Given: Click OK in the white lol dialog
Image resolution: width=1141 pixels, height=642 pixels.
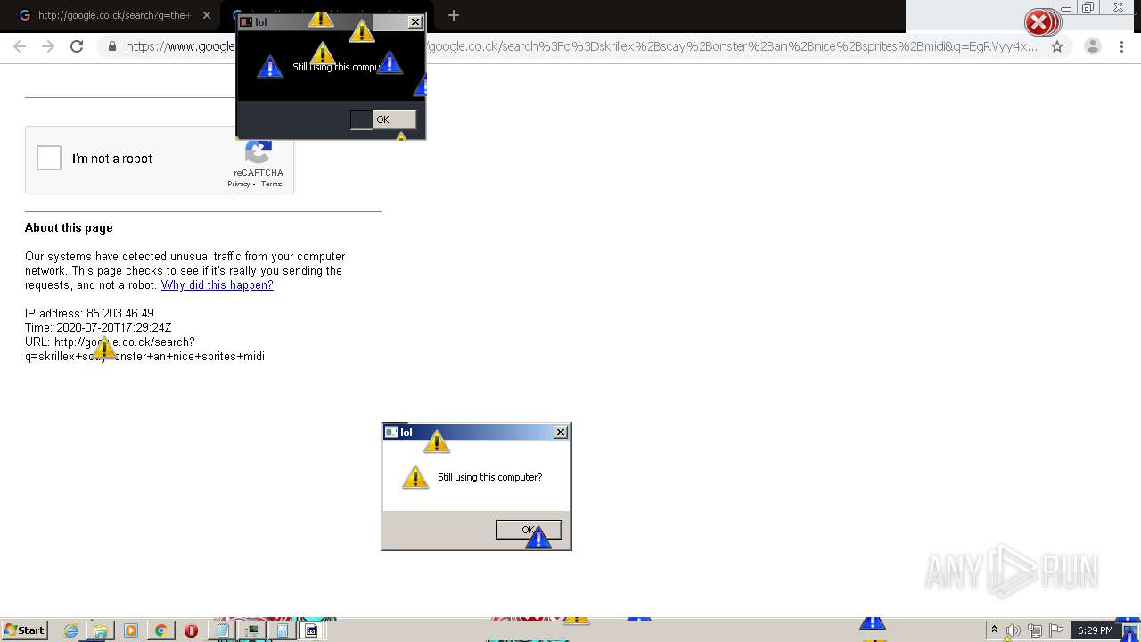Looking at the screenshot, I should coord(529,530).
